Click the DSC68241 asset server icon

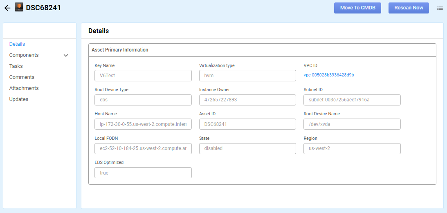click(19, 7)
